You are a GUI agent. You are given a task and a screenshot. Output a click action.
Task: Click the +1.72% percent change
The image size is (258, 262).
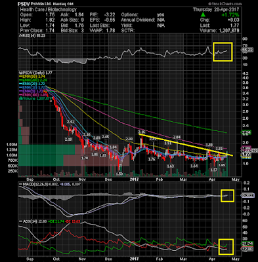(x=230, y=15)
